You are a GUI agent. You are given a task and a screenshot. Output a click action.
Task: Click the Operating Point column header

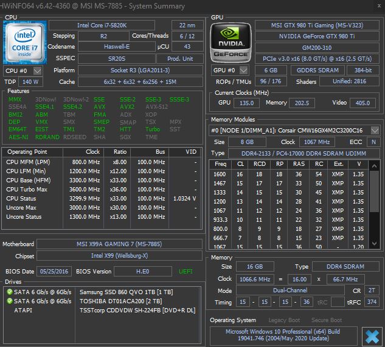(x=32, y=152)
